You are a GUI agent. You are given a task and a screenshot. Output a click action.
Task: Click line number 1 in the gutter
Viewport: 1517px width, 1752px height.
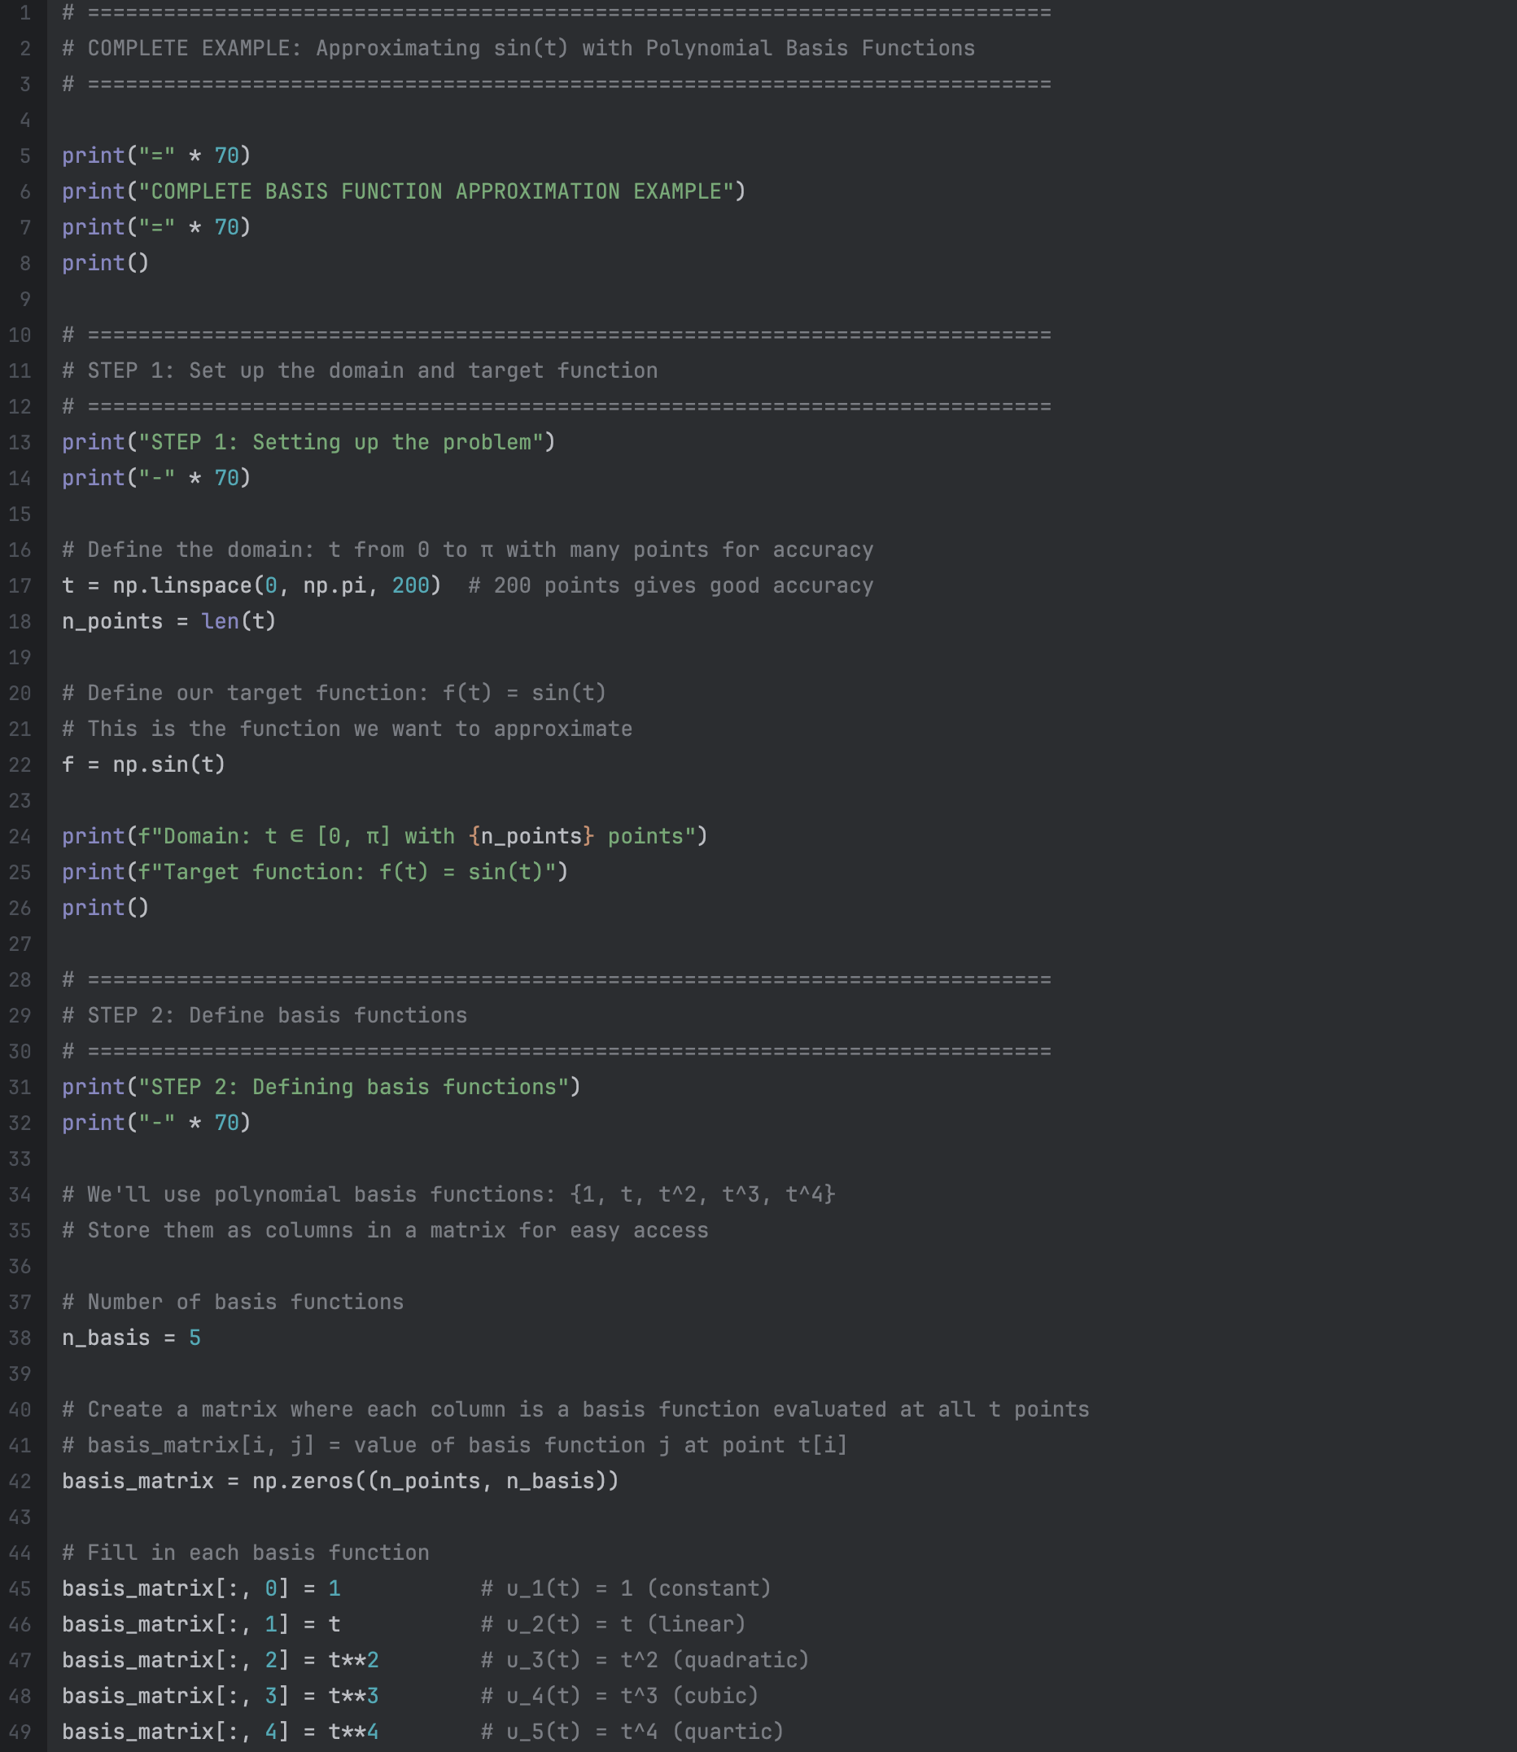pyautogui.click(x=24, y=13)
